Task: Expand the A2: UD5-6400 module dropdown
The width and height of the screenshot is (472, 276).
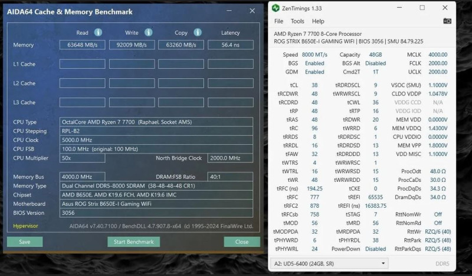Action: (x=329, y=264)
